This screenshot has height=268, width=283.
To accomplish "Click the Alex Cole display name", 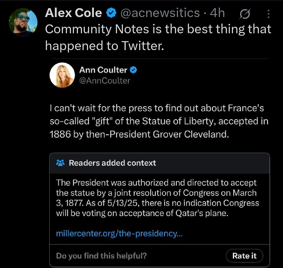I will tap(73, 13).
